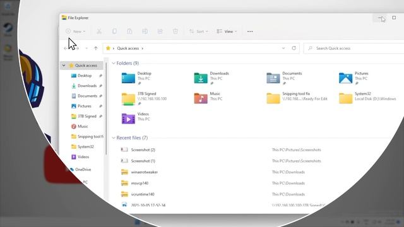Click the Quick access star in address bar
This screenshot has height=227, width=404.
point(108,48)
